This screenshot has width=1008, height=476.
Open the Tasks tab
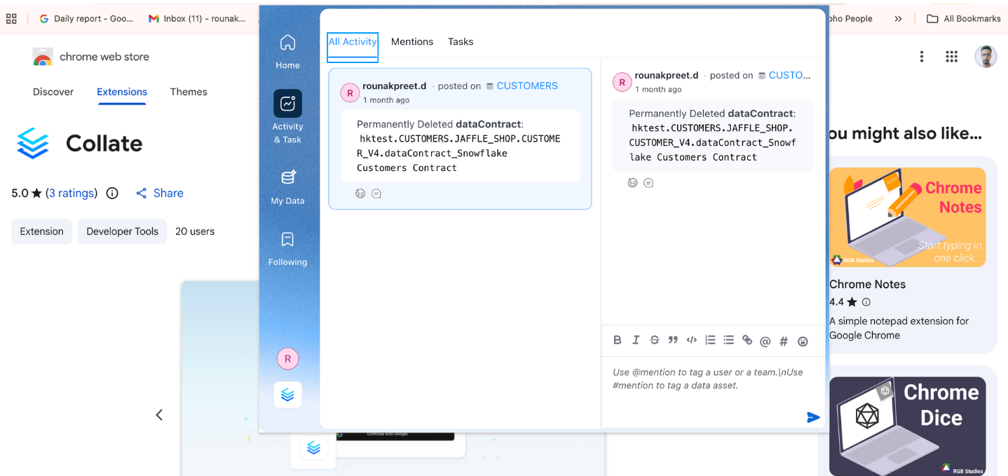(461, 41)
